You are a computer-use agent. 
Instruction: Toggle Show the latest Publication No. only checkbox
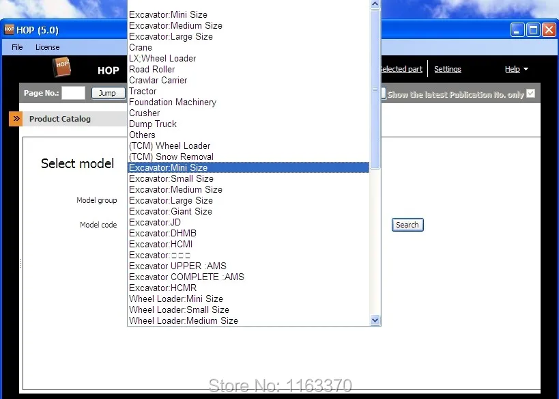(x=530, y=94)
